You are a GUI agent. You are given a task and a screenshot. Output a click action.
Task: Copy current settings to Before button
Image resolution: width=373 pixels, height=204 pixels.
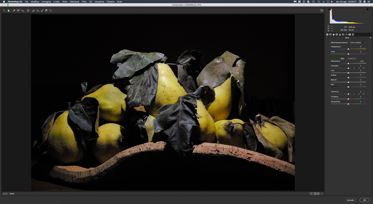point(318,193)
